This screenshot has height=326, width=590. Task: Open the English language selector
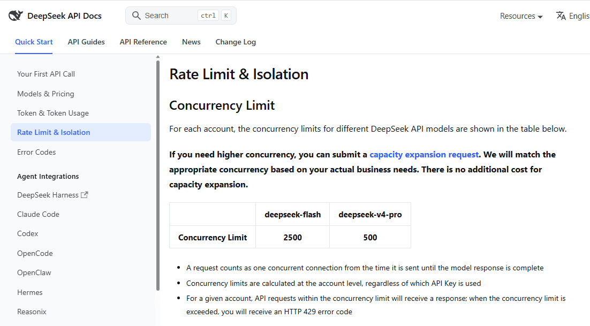pyautogui.click(x=573, y=16)
